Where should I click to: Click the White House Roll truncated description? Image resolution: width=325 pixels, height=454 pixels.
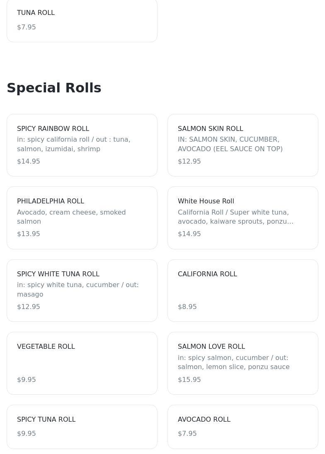click(x=235, y=217)
